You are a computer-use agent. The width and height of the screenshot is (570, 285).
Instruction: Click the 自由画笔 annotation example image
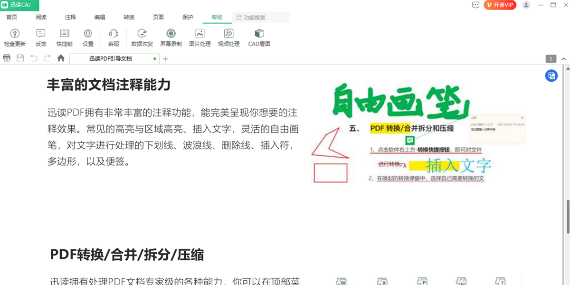click(x=418, y=133)
